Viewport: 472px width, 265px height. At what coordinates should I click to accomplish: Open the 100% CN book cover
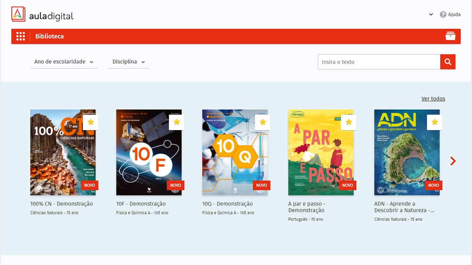(x=63, y=153)
